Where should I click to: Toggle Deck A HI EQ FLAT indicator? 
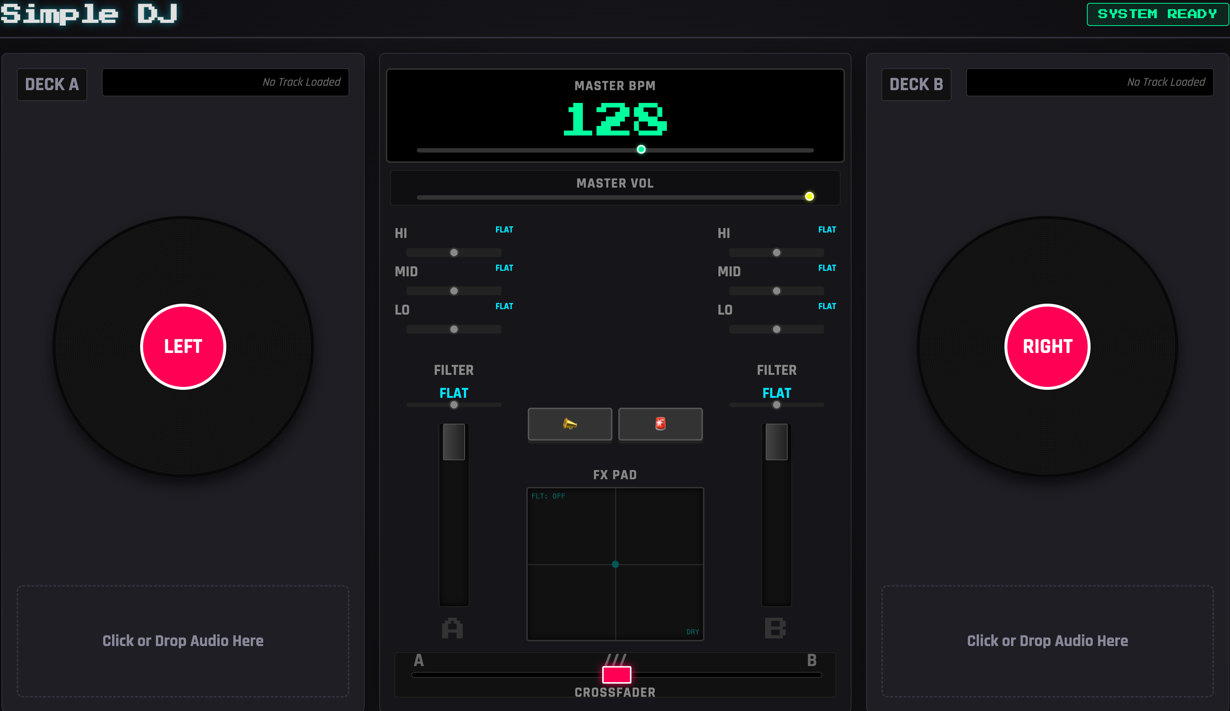[x=504, y=229]
